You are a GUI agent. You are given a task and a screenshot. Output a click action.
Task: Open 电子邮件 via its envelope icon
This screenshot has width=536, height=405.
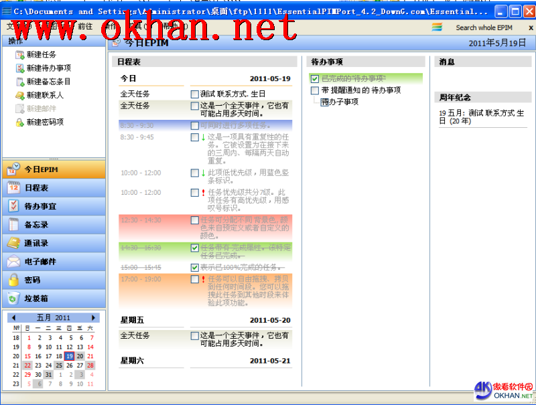tap(13, 261)
